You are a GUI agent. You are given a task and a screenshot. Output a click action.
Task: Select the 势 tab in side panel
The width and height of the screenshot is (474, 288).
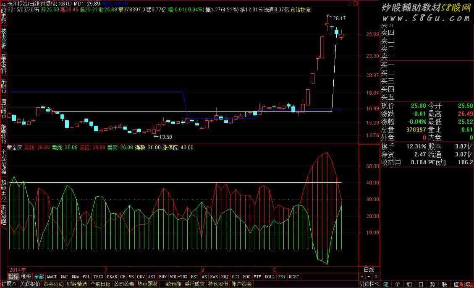click(432, 284)
